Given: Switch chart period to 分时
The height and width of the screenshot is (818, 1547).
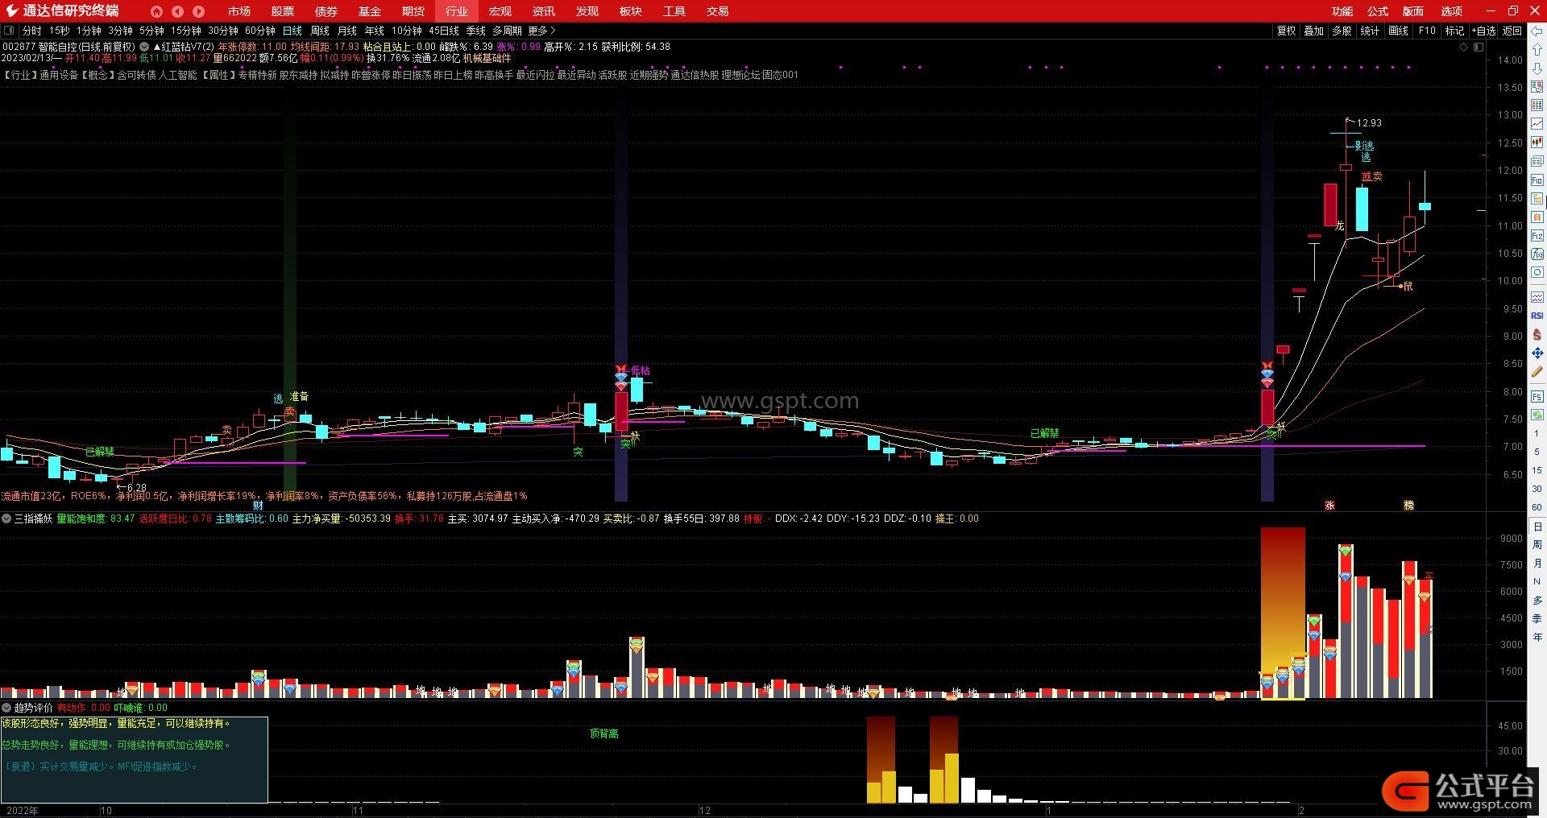Looking at the screenshot, I should point(31,31).
